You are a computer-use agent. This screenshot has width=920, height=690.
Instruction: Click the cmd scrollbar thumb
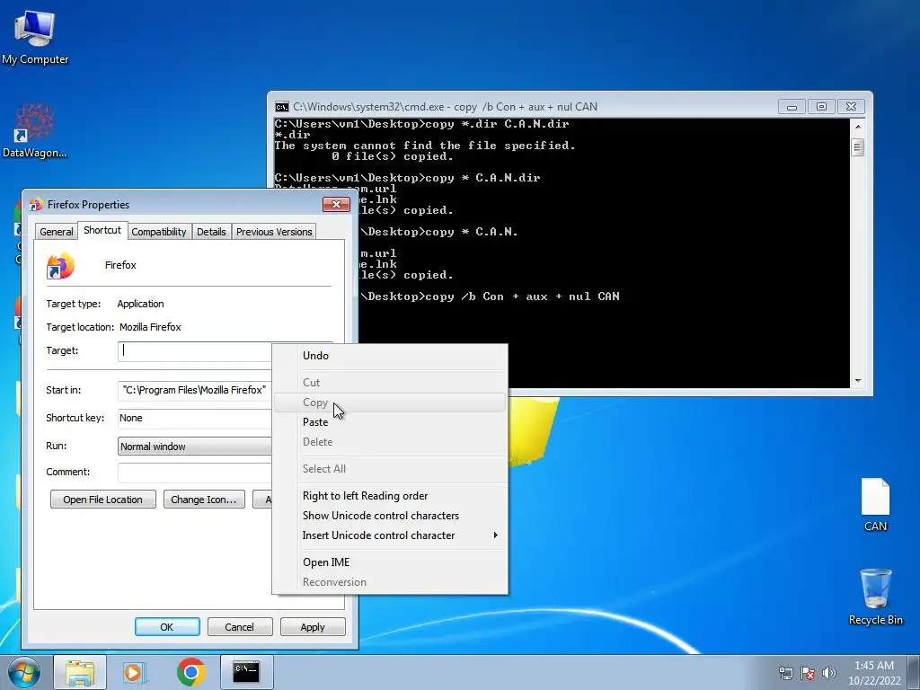pos(858,147)
